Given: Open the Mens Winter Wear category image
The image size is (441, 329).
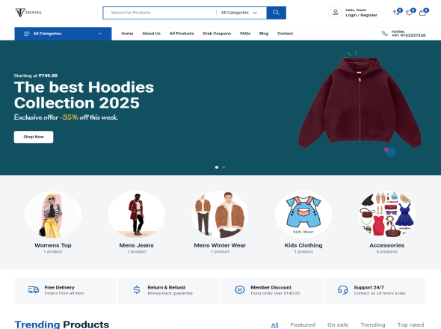Looking at the screenshot, I should [x=220, y=215].
